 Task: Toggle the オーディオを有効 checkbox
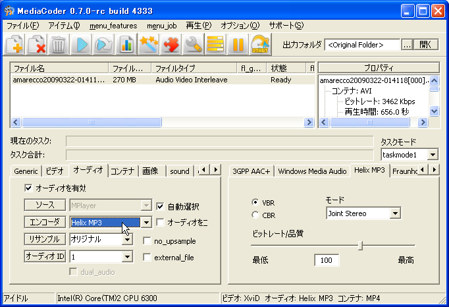coord(28,188)
